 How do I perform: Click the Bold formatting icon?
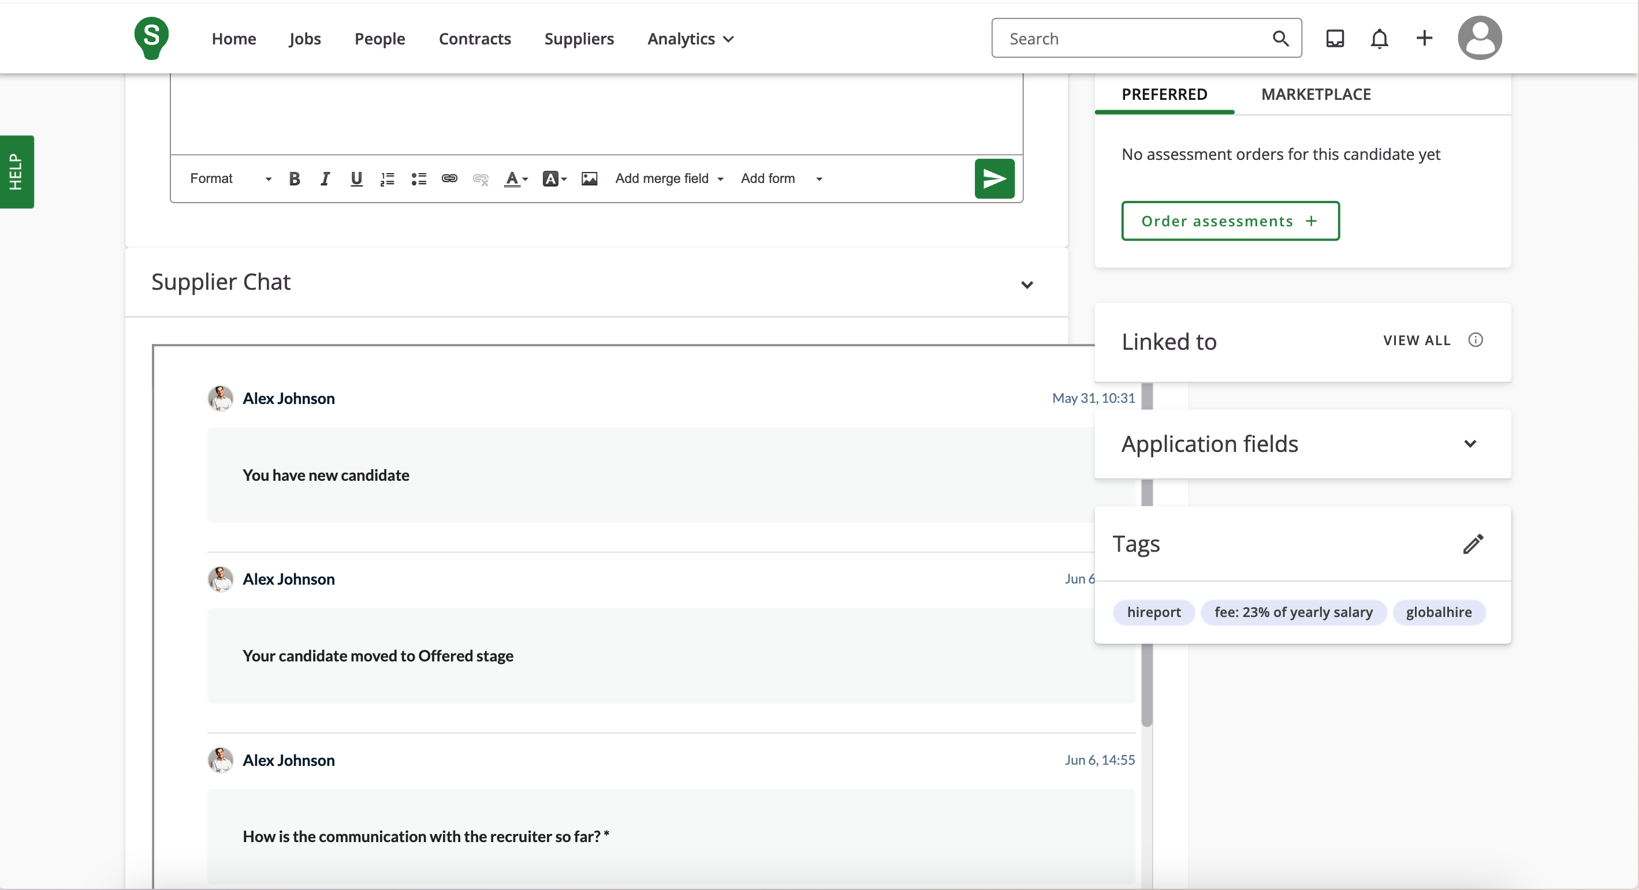click(x=294, y=179)
